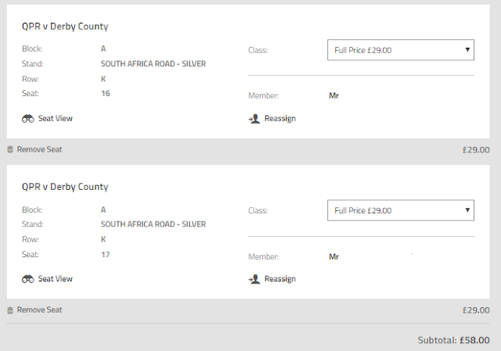Screen dimensions: 501x351
Task: Click Reassign person icon for seat 16
Action: coord(254,119)
